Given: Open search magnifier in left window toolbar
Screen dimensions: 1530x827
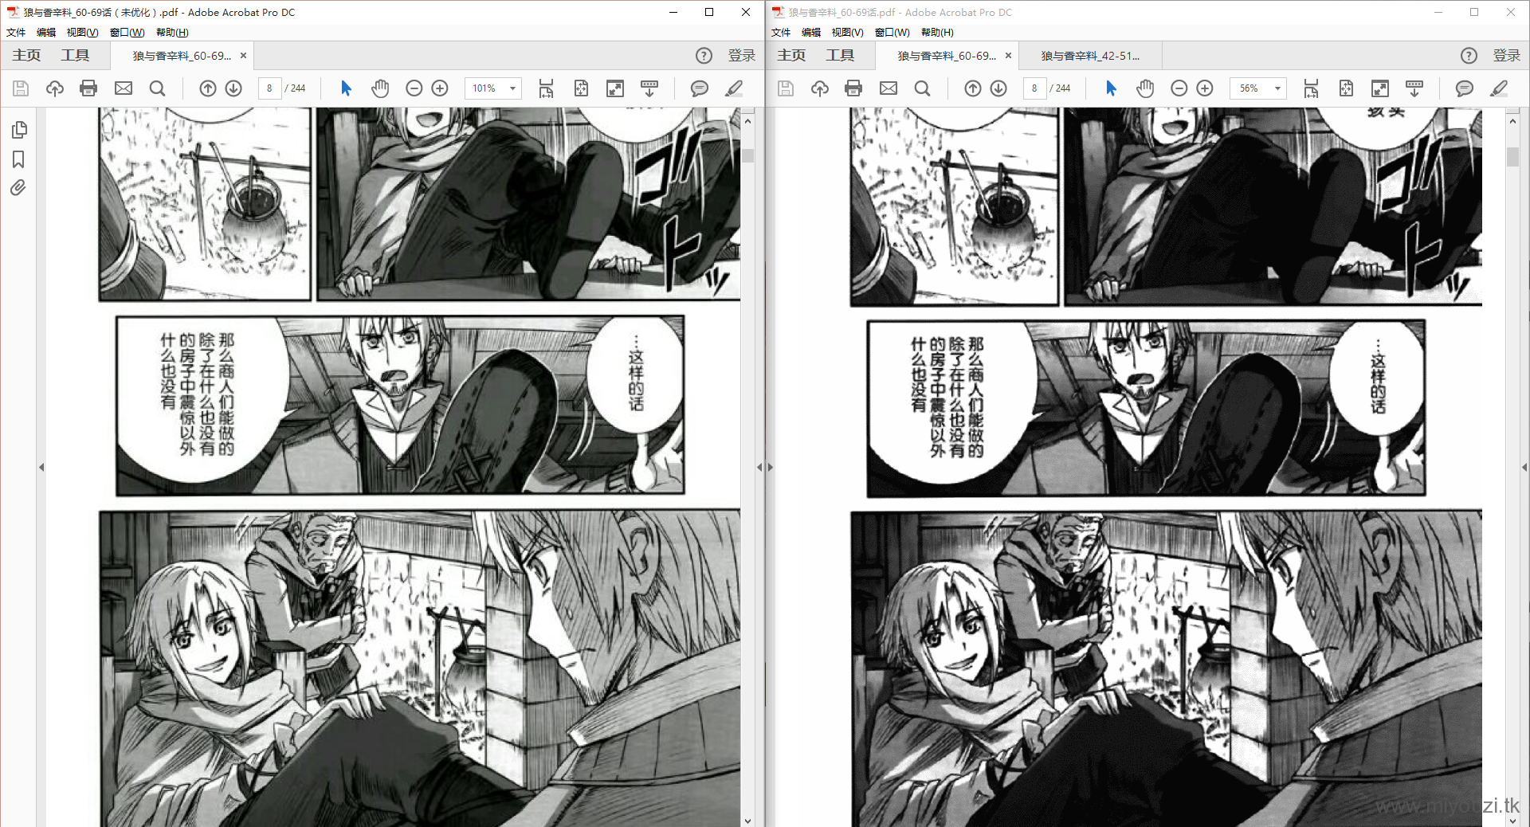Looking at the screenshot, I should [x=158, y=88].
